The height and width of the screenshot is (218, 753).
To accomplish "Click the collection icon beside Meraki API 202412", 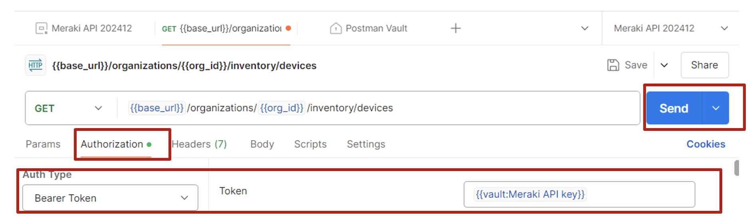I will click(x=41, y=28).
